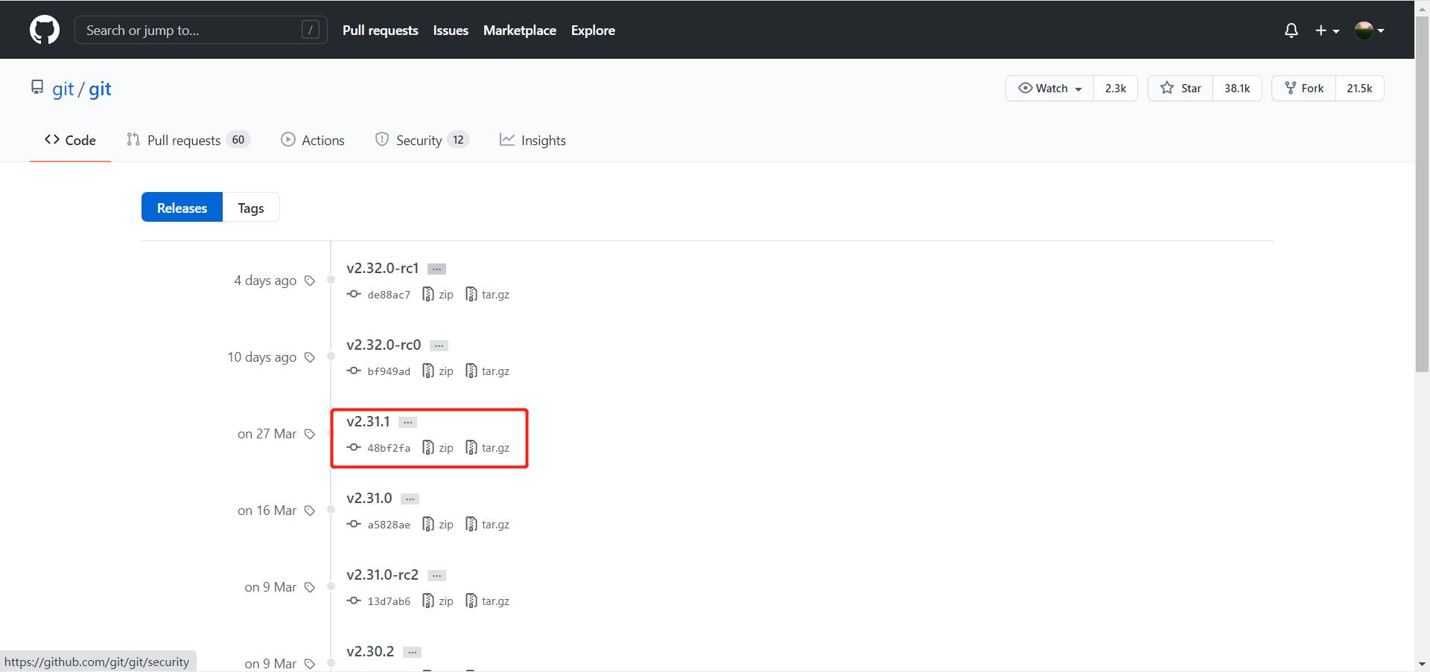Download tar.gz for v2.32.0-rc1
This screenshot has height=672, width=1430.
pos(488,295)
